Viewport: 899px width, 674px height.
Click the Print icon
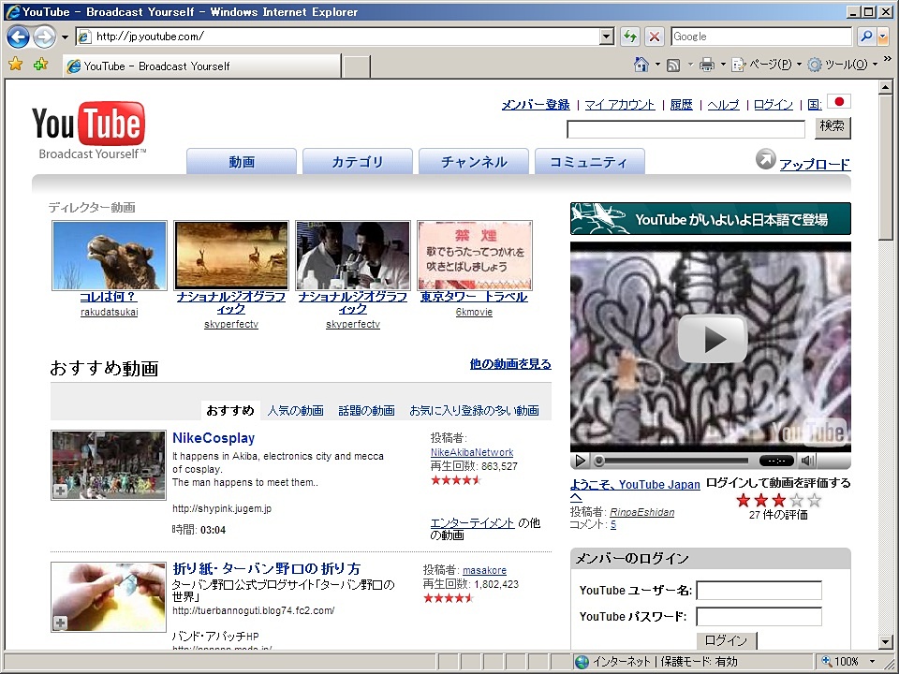click(709, 64)
